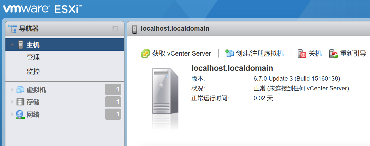Viewport: 370px width, 146px height.
Task: Click the virtual machines count badge
Action: click(x=113, y=89)
